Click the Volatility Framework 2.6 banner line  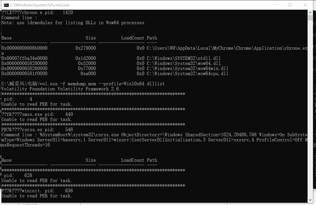60,89
